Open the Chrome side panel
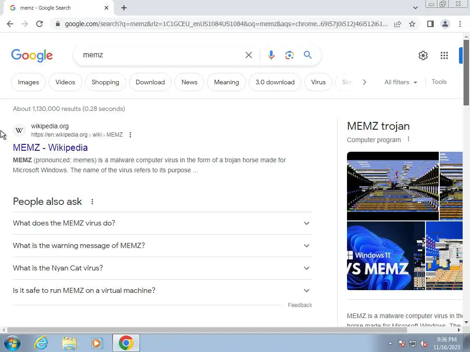 pos(431,24)
